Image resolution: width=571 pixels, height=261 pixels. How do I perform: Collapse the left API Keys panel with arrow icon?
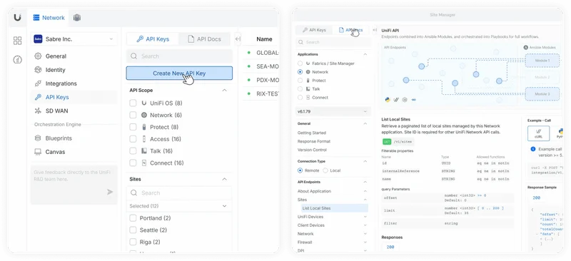point(238,39)
